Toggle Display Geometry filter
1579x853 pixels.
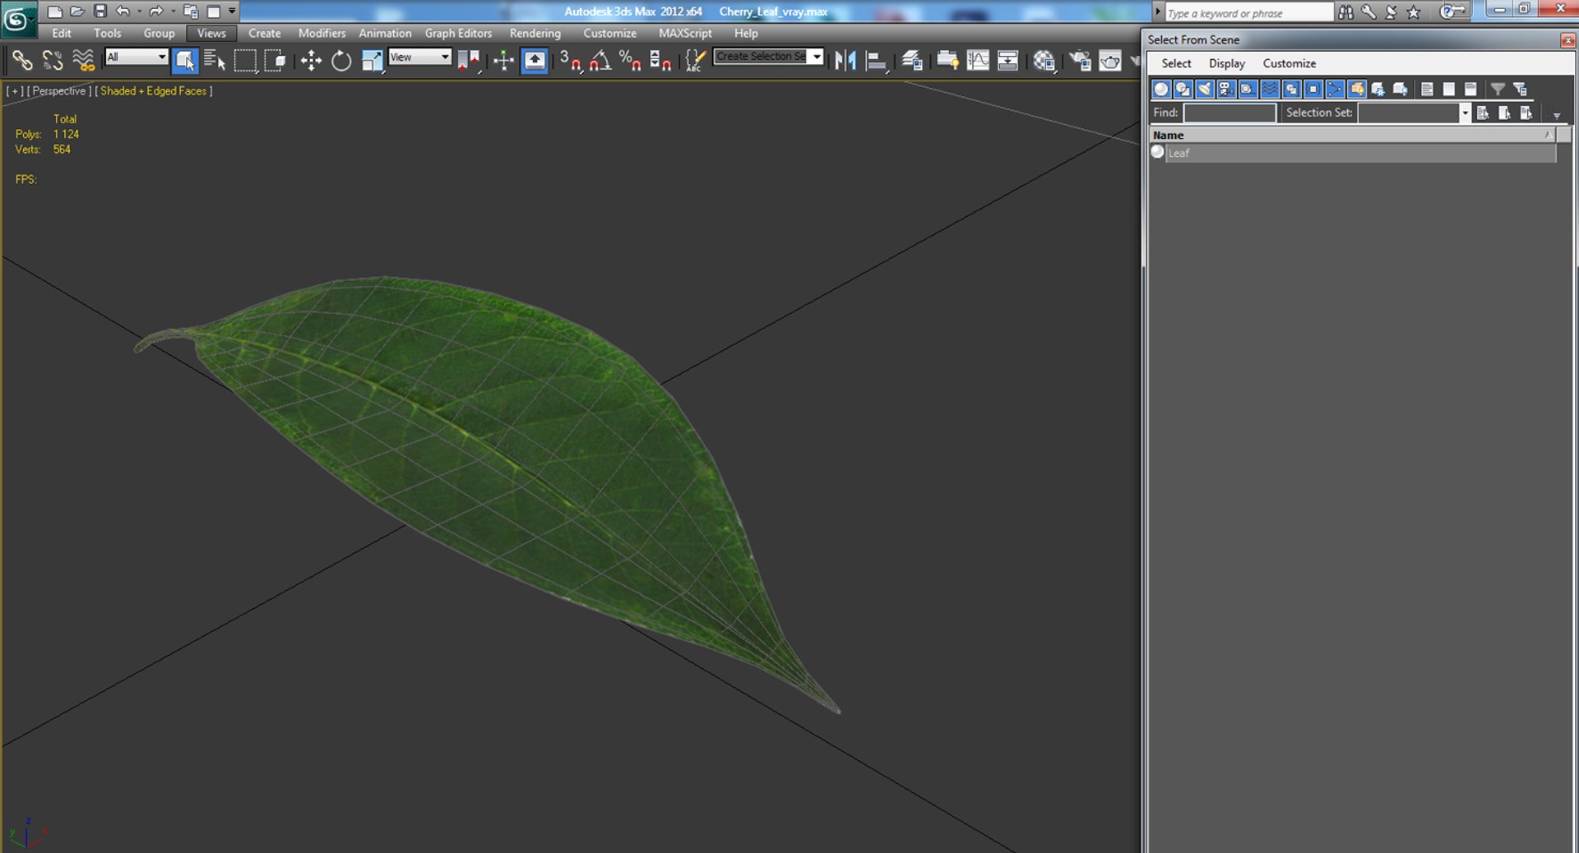(1161, 89)
